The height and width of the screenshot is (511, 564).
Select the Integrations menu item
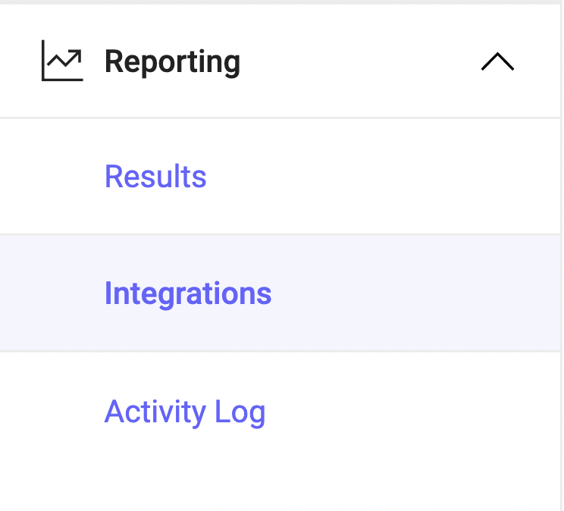tap(188, 293)
